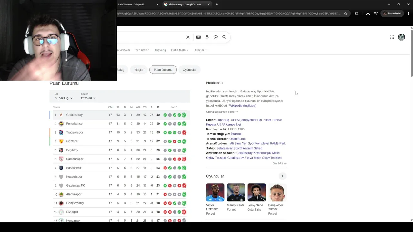The width and height of the screenshot is (413, 232).
Task: Click the Trabzonspor team name
Action: [75, 132]
